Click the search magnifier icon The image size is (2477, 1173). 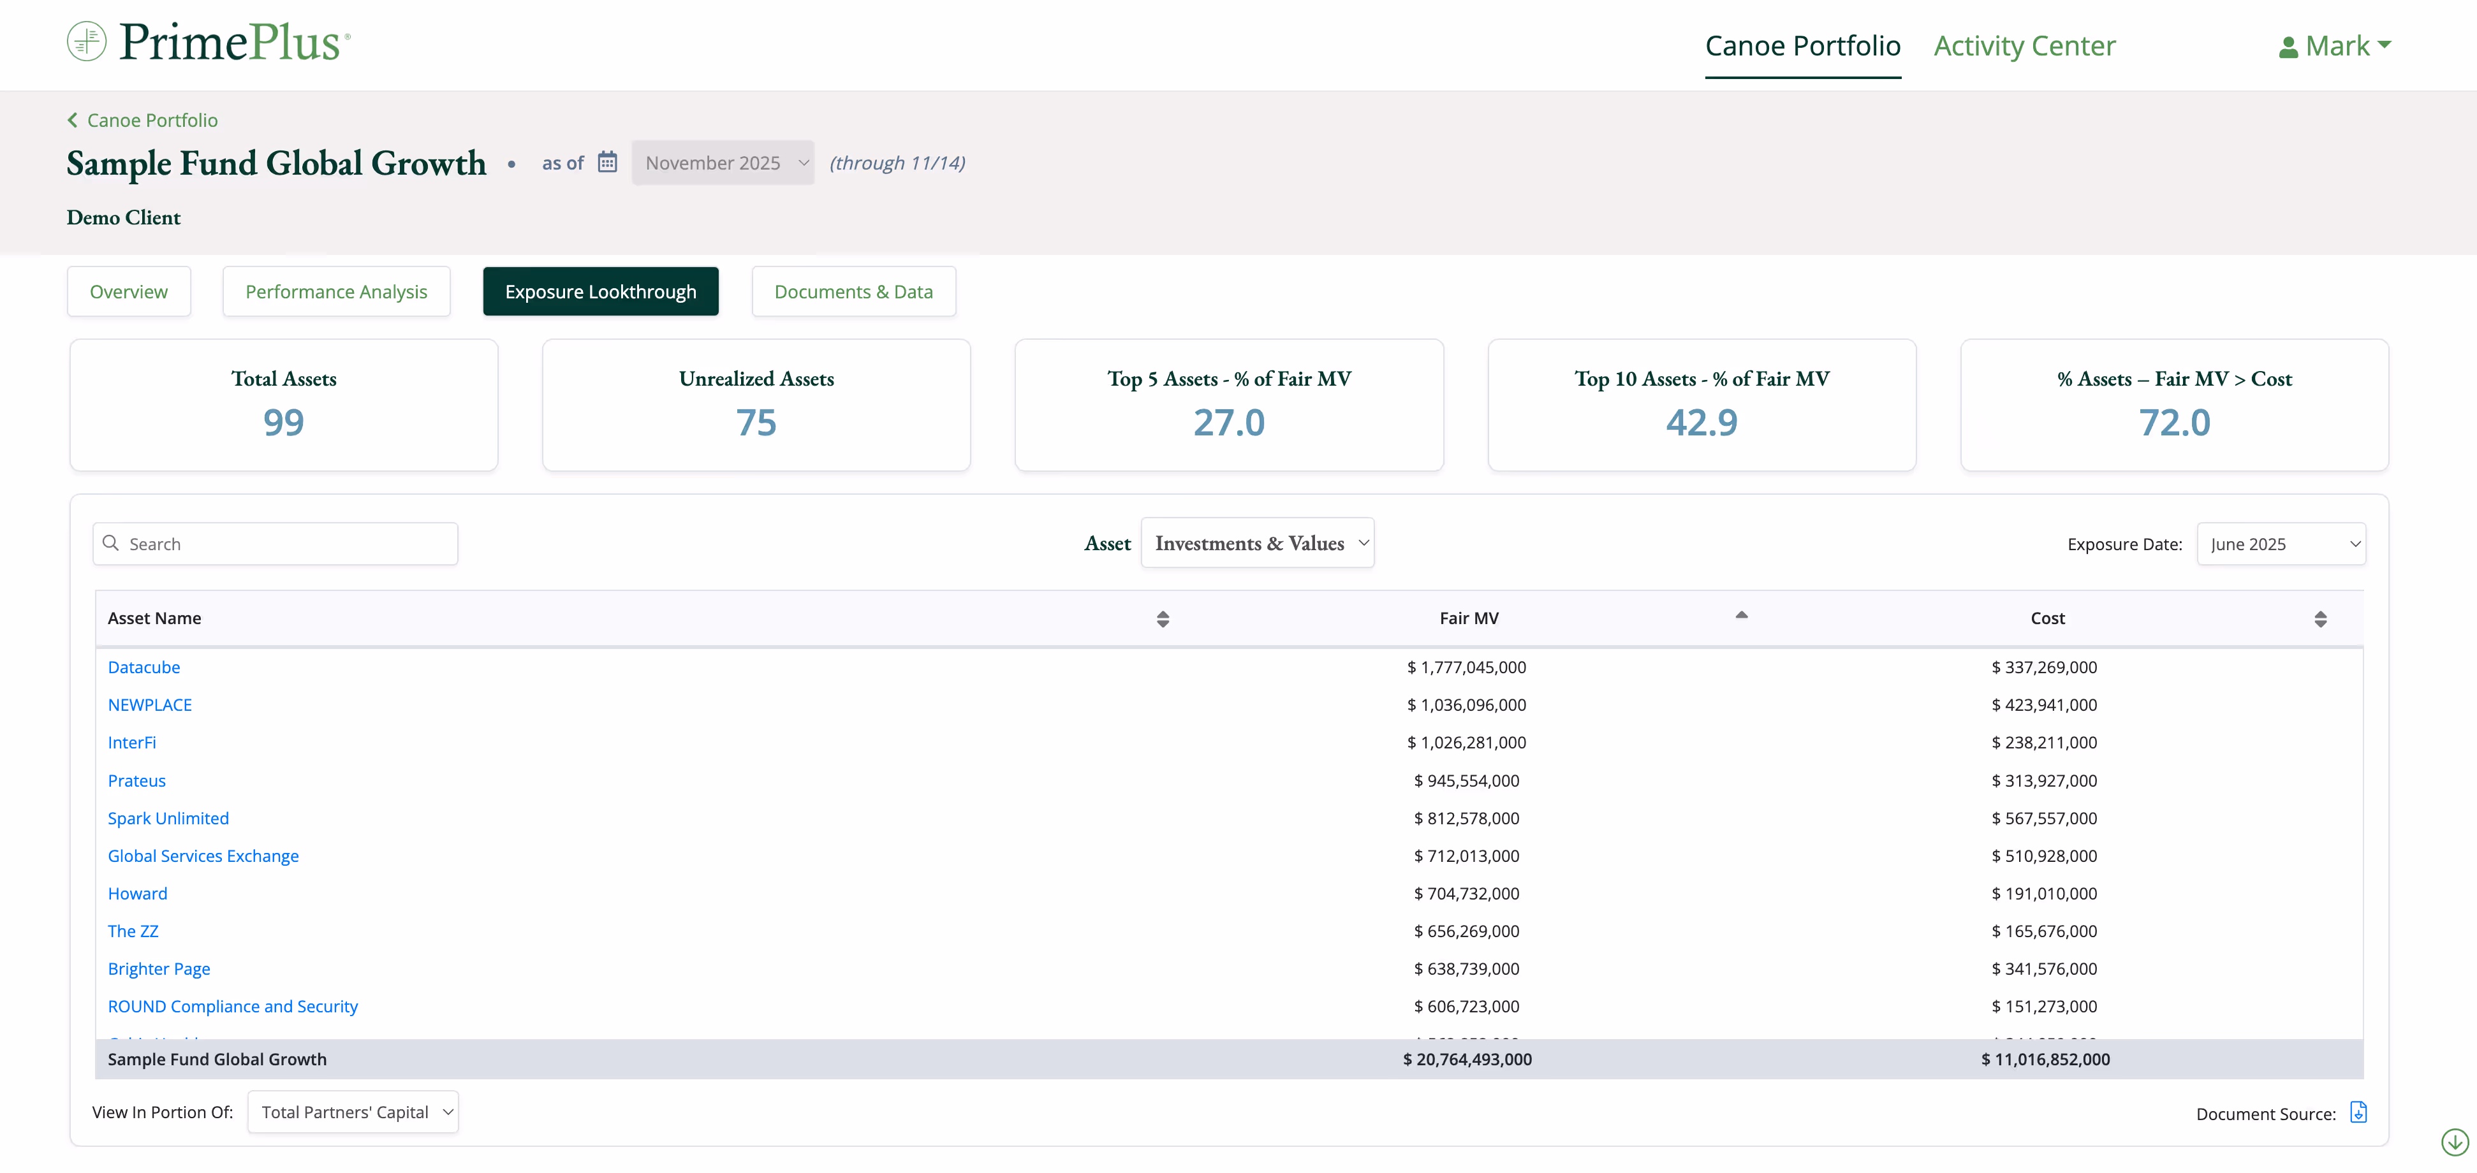point(112,543)
